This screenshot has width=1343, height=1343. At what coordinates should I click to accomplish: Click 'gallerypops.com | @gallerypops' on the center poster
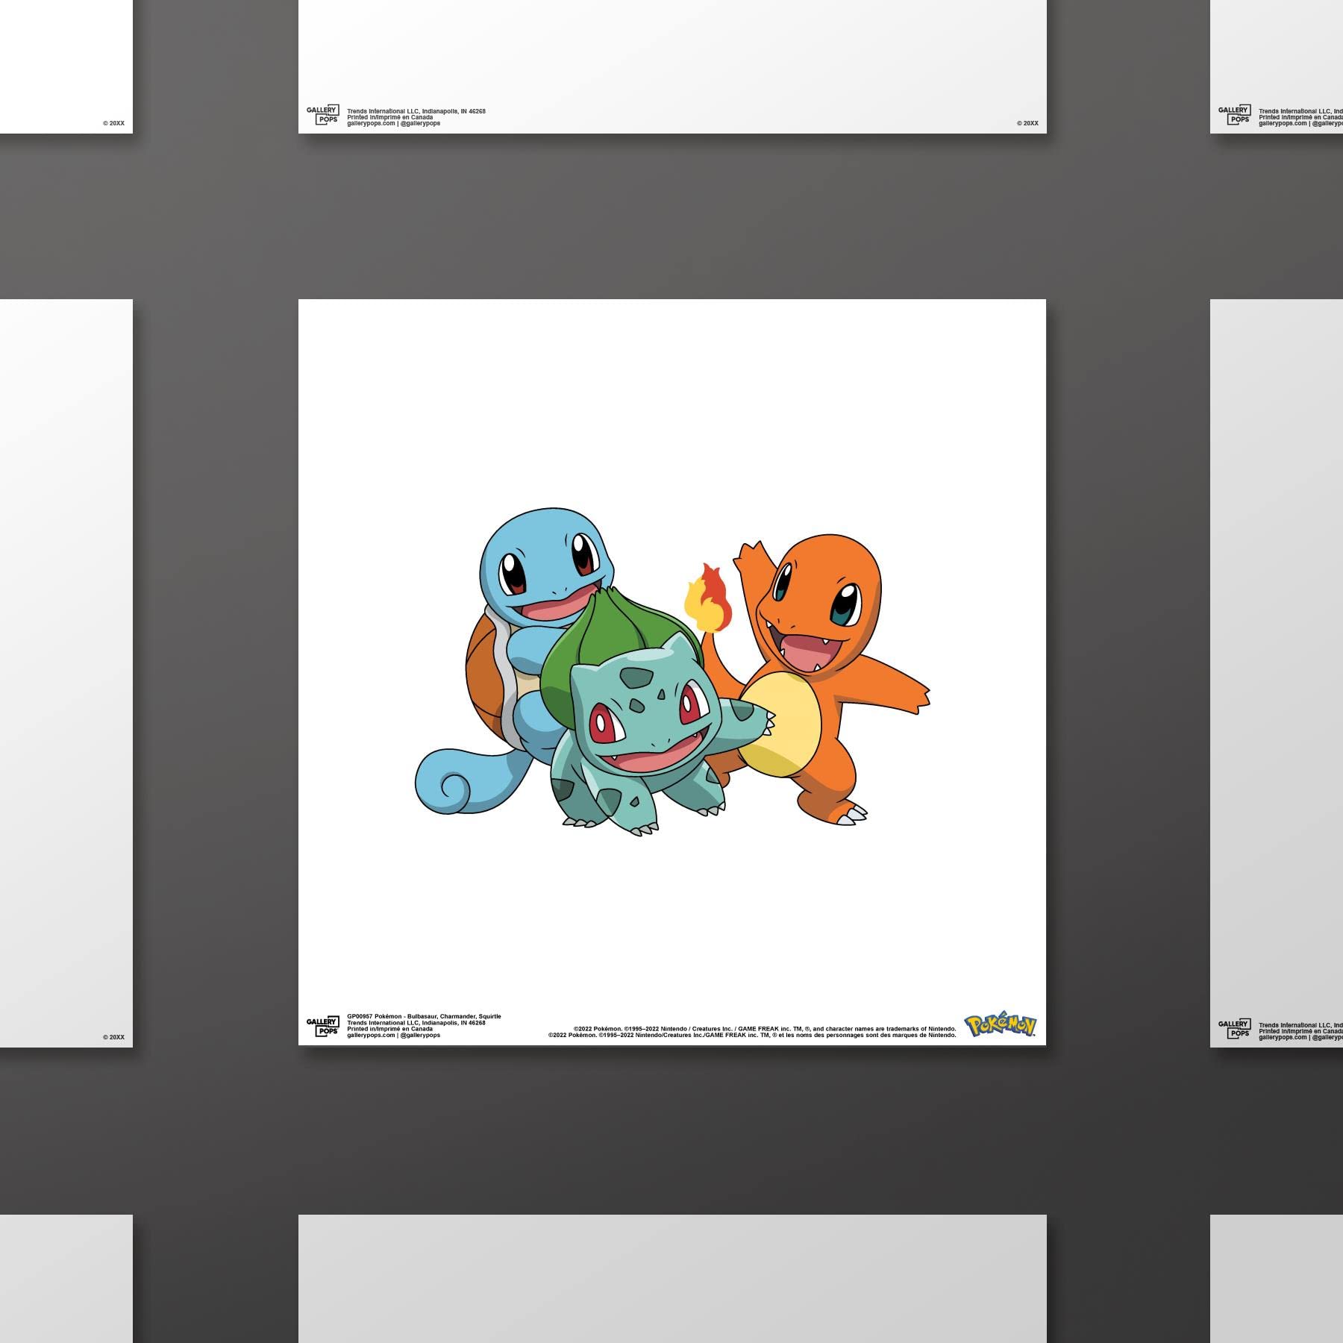click(393, 1036)
